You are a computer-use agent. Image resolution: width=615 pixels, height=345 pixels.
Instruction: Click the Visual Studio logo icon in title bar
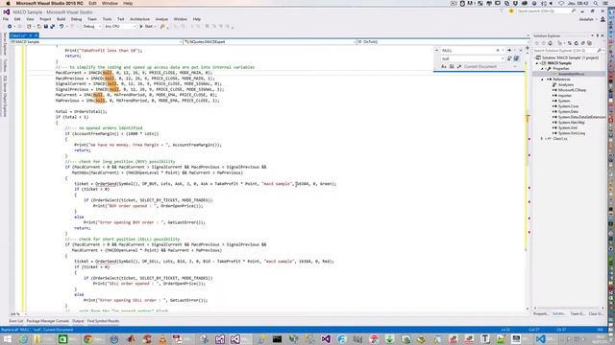(7, 11)
